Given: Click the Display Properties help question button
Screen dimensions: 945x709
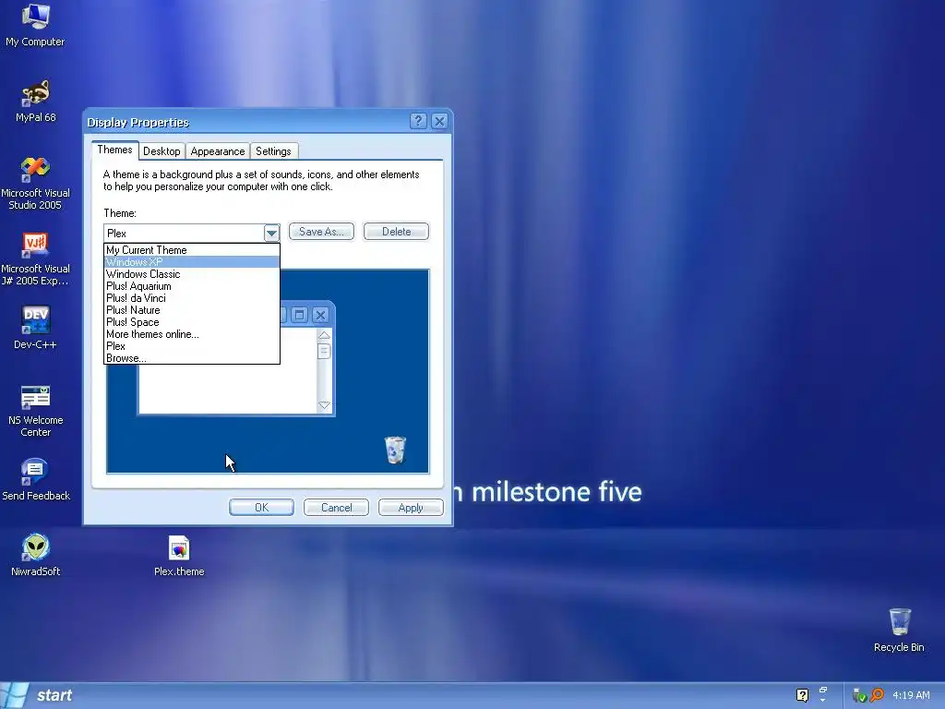Looking at the screenshot, I should click(418, 121).
